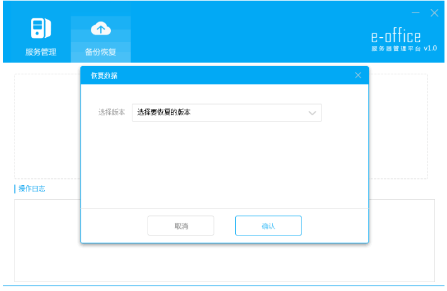Click the 操作日志 section heading
Viewport: 447px width, 291px height.
click(x=32, y=189)
